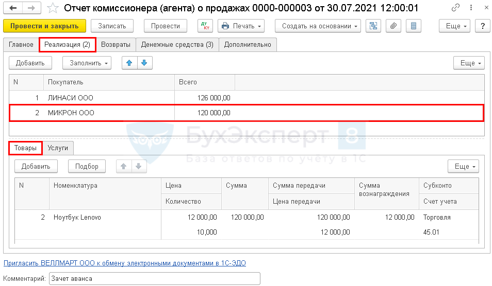Viewport: 492px width, 286px height.
Task: Expand the Заполнить dropdown
Action: coord(87,63)
